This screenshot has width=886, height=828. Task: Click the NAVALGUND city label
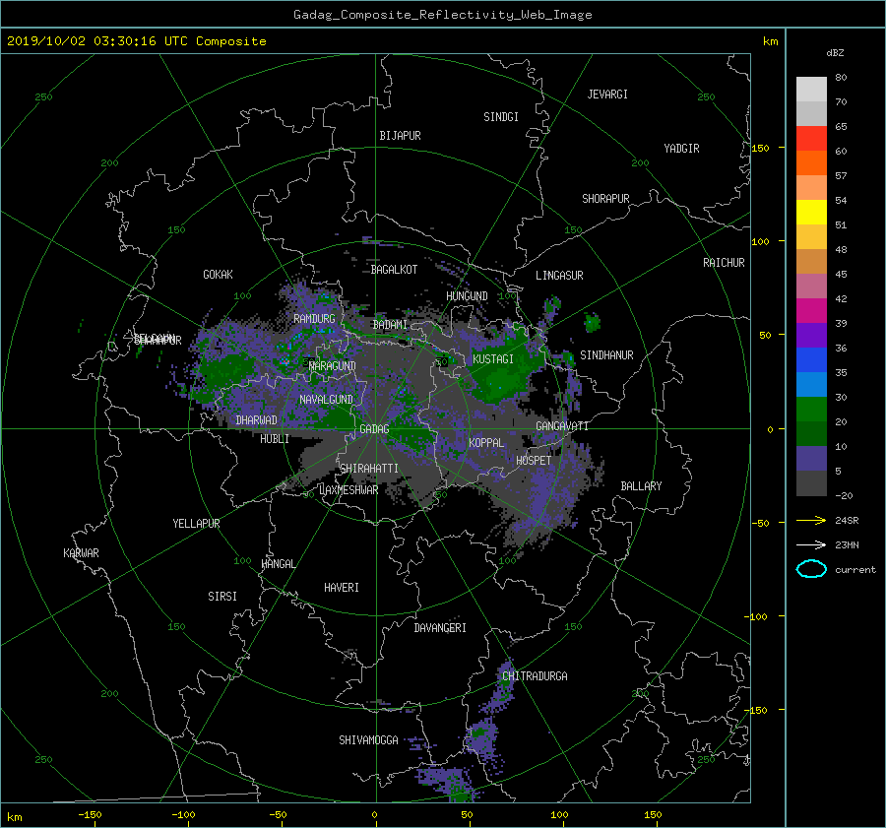click(326, 400)
